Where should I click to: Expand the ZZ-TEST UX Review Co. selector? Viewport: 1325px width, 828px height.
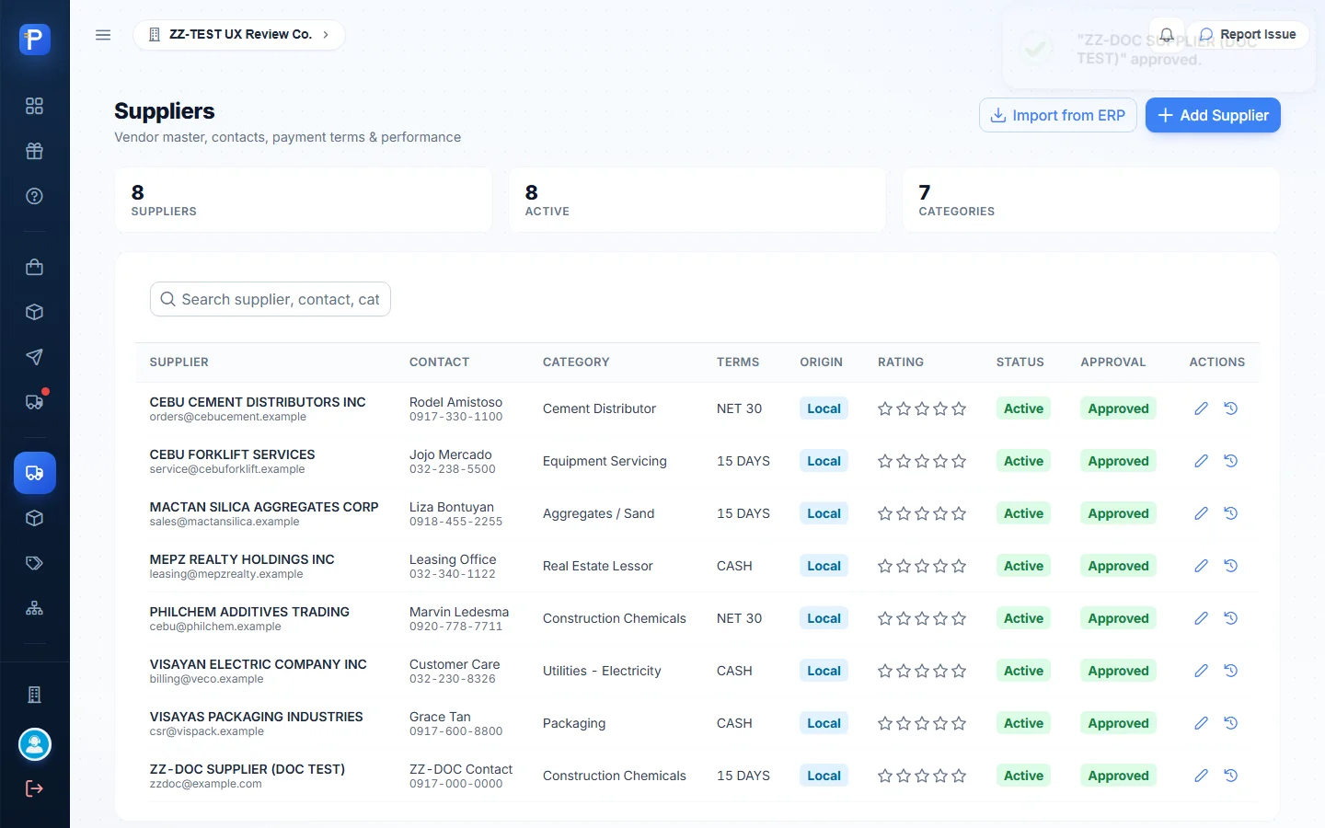(239, 35)
